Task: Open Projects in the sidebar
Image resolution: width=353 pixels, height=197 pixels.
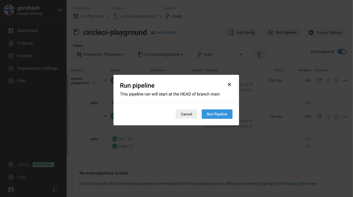Action: tap(25, 43)
